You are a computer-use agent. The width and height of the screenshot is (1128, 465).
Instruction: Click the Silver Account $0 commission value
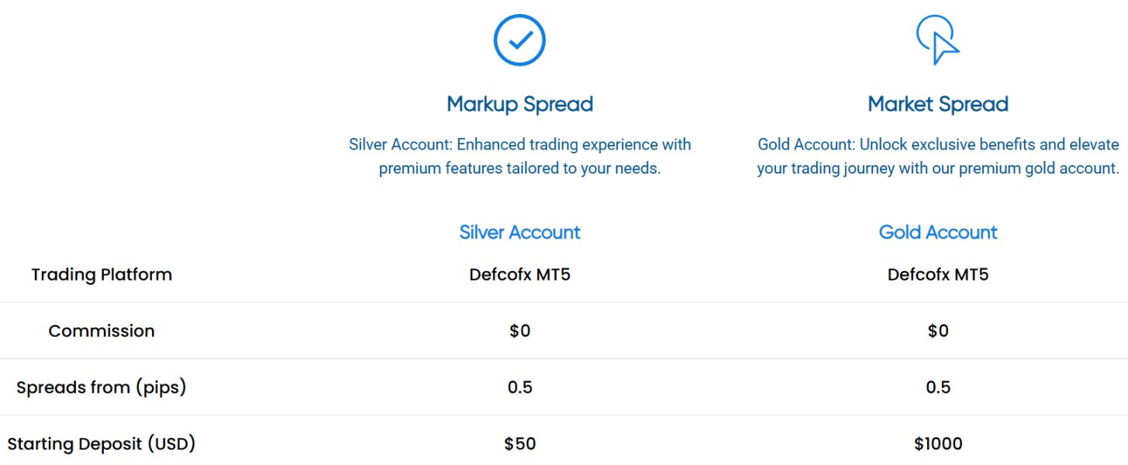tap(519, 331)
